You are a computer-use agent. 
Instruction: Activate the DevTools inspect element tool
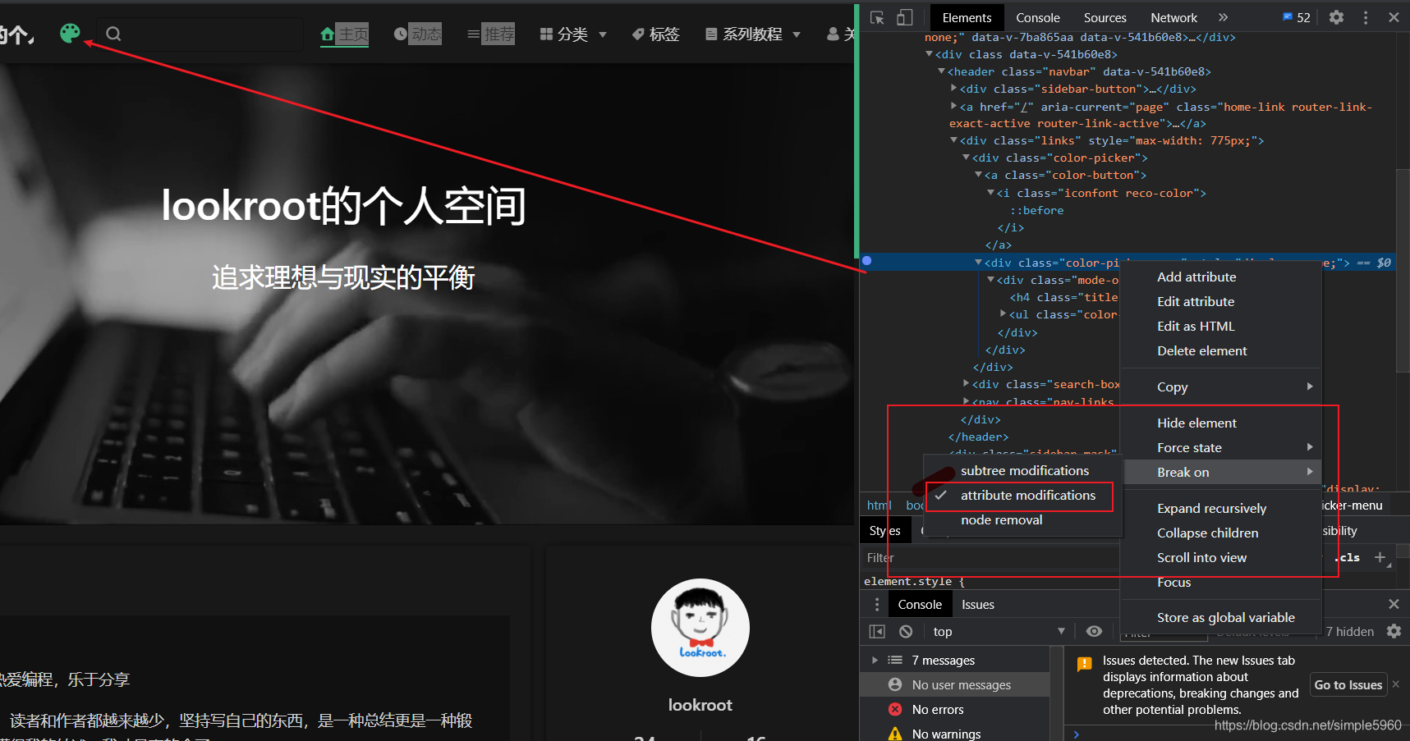[877, 17]
